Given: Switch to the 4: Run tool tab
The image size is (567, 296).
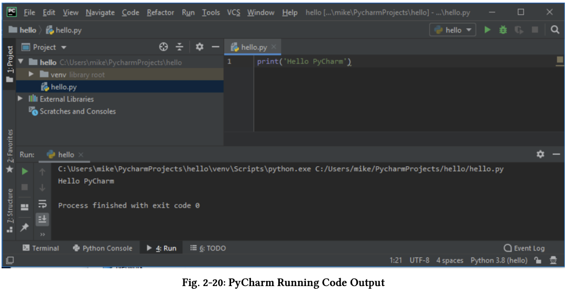Looking at the screenshot, I should pos(161,248).
